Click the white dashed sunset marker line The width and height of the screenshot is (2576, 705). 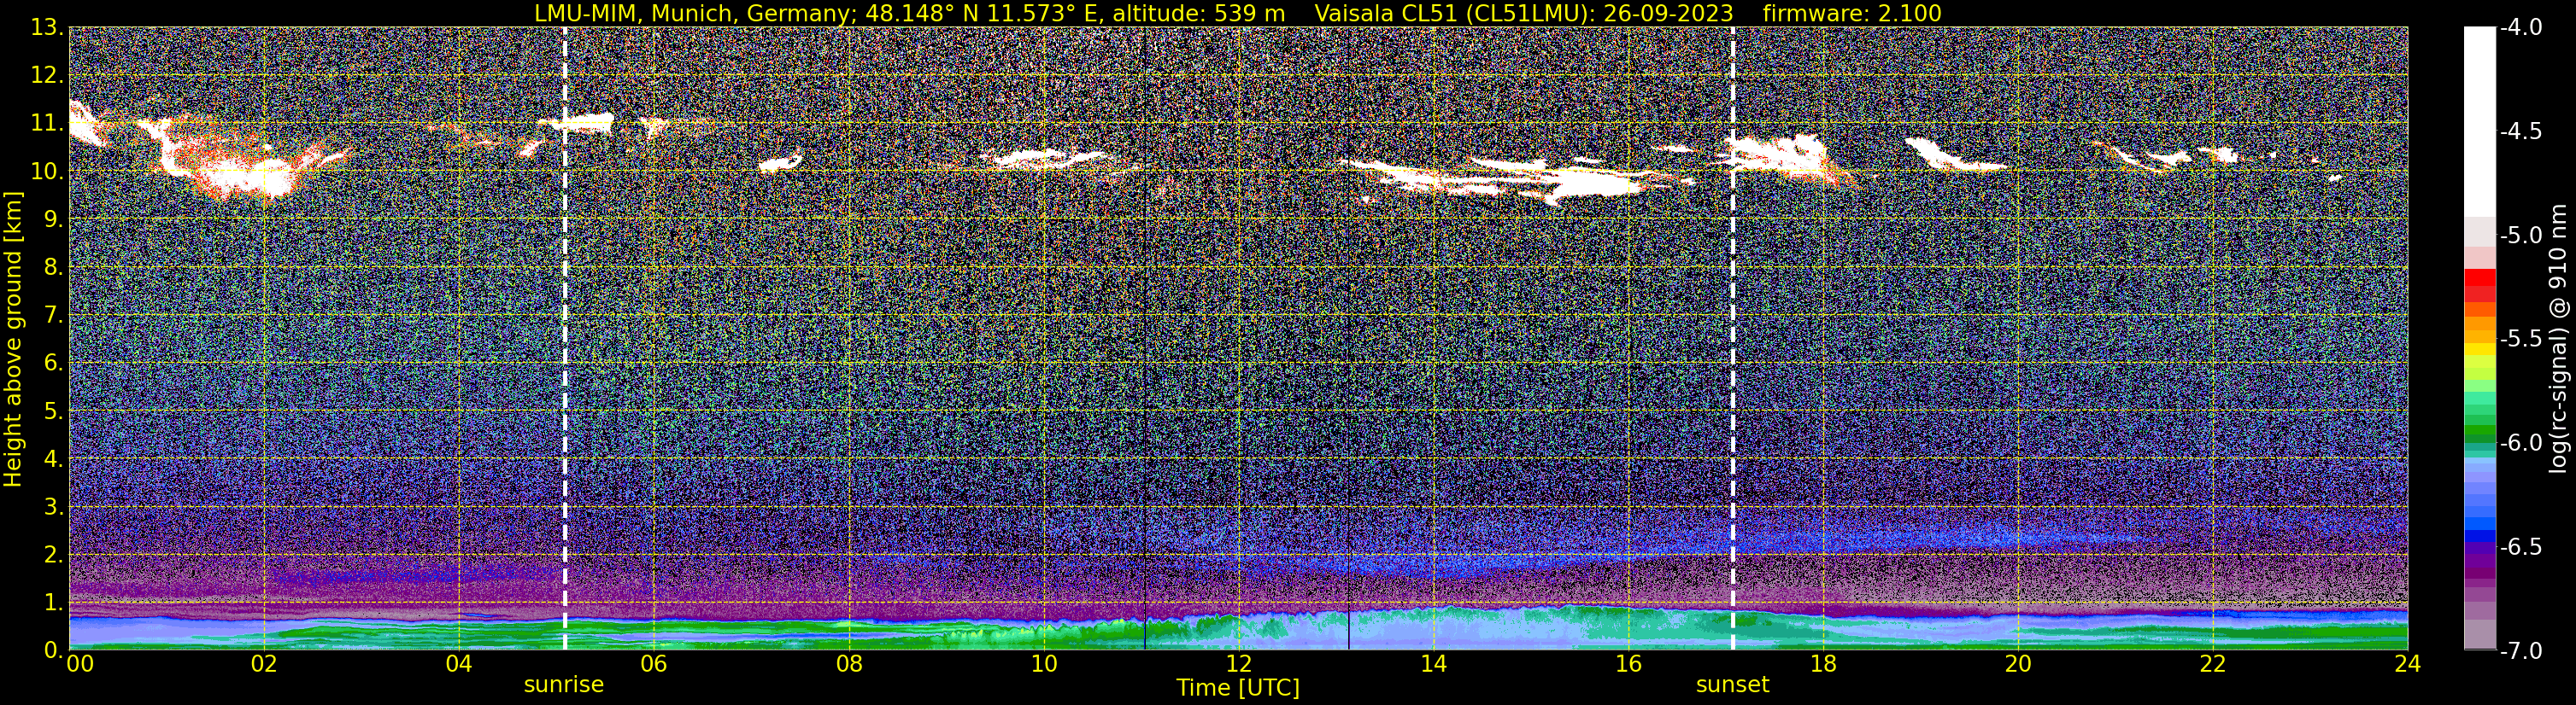pos(1733,337)
